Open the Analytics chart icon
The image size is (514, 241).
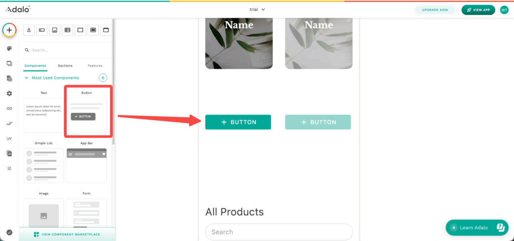(x=9, y=138)
